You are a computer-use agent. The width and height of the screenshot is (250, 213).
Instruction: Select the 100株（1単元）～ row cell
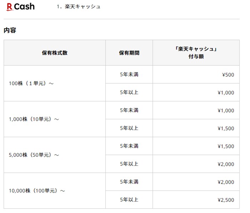point(31,83)
